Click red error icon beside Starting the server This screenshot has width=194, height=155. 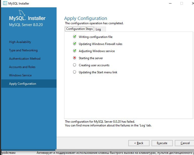pyautogui.click(x=75, y=58)
